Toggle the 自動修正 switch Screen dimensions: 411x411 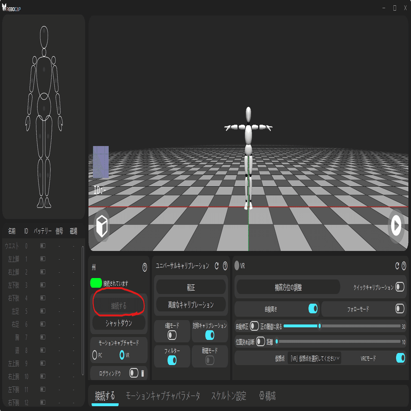tap(254, 326)
